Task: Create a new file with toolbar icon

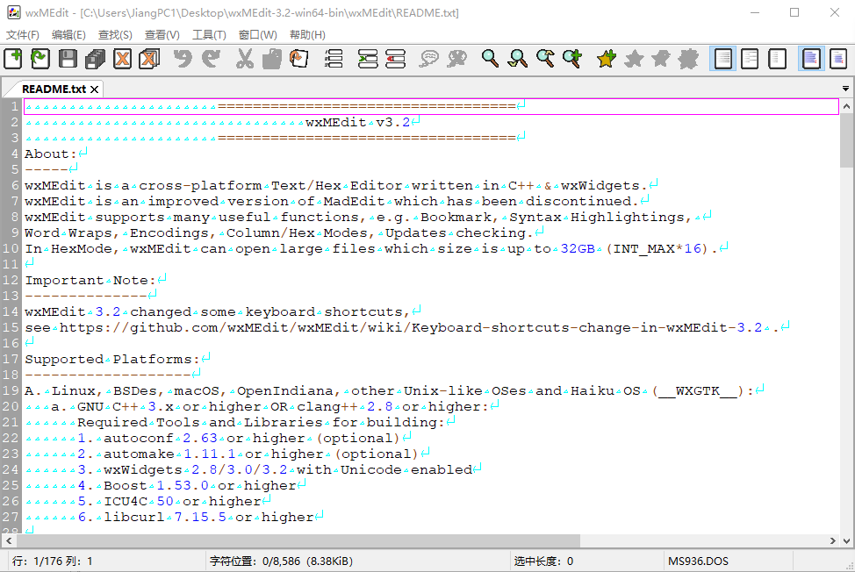Action: pos(13,58)
